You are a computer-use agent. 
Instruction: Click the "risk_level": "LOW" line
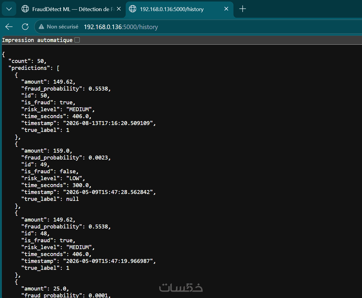click(53, 178)
